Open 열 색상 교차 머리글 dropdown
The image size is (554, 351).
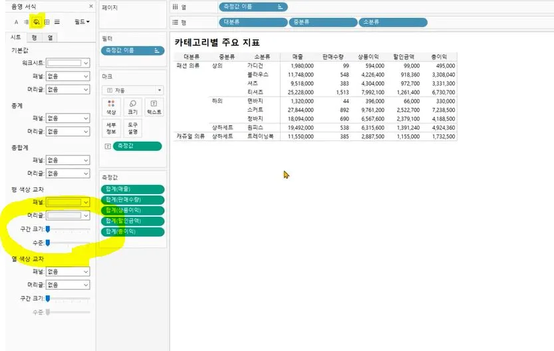(x=68, y=285)
